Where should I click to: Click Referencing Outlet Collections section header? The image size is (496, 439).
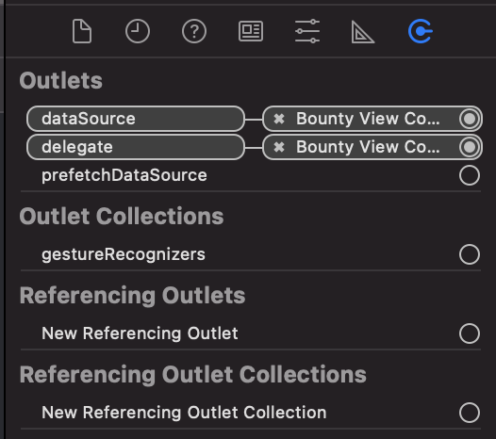coord(193,375)
